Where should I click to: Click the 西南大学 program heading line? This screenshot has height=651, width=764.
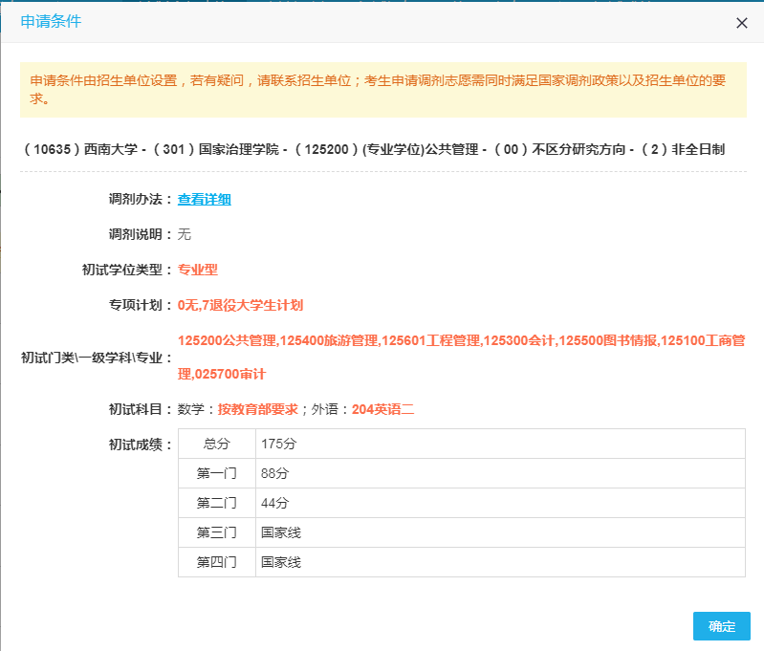point(372,149)
